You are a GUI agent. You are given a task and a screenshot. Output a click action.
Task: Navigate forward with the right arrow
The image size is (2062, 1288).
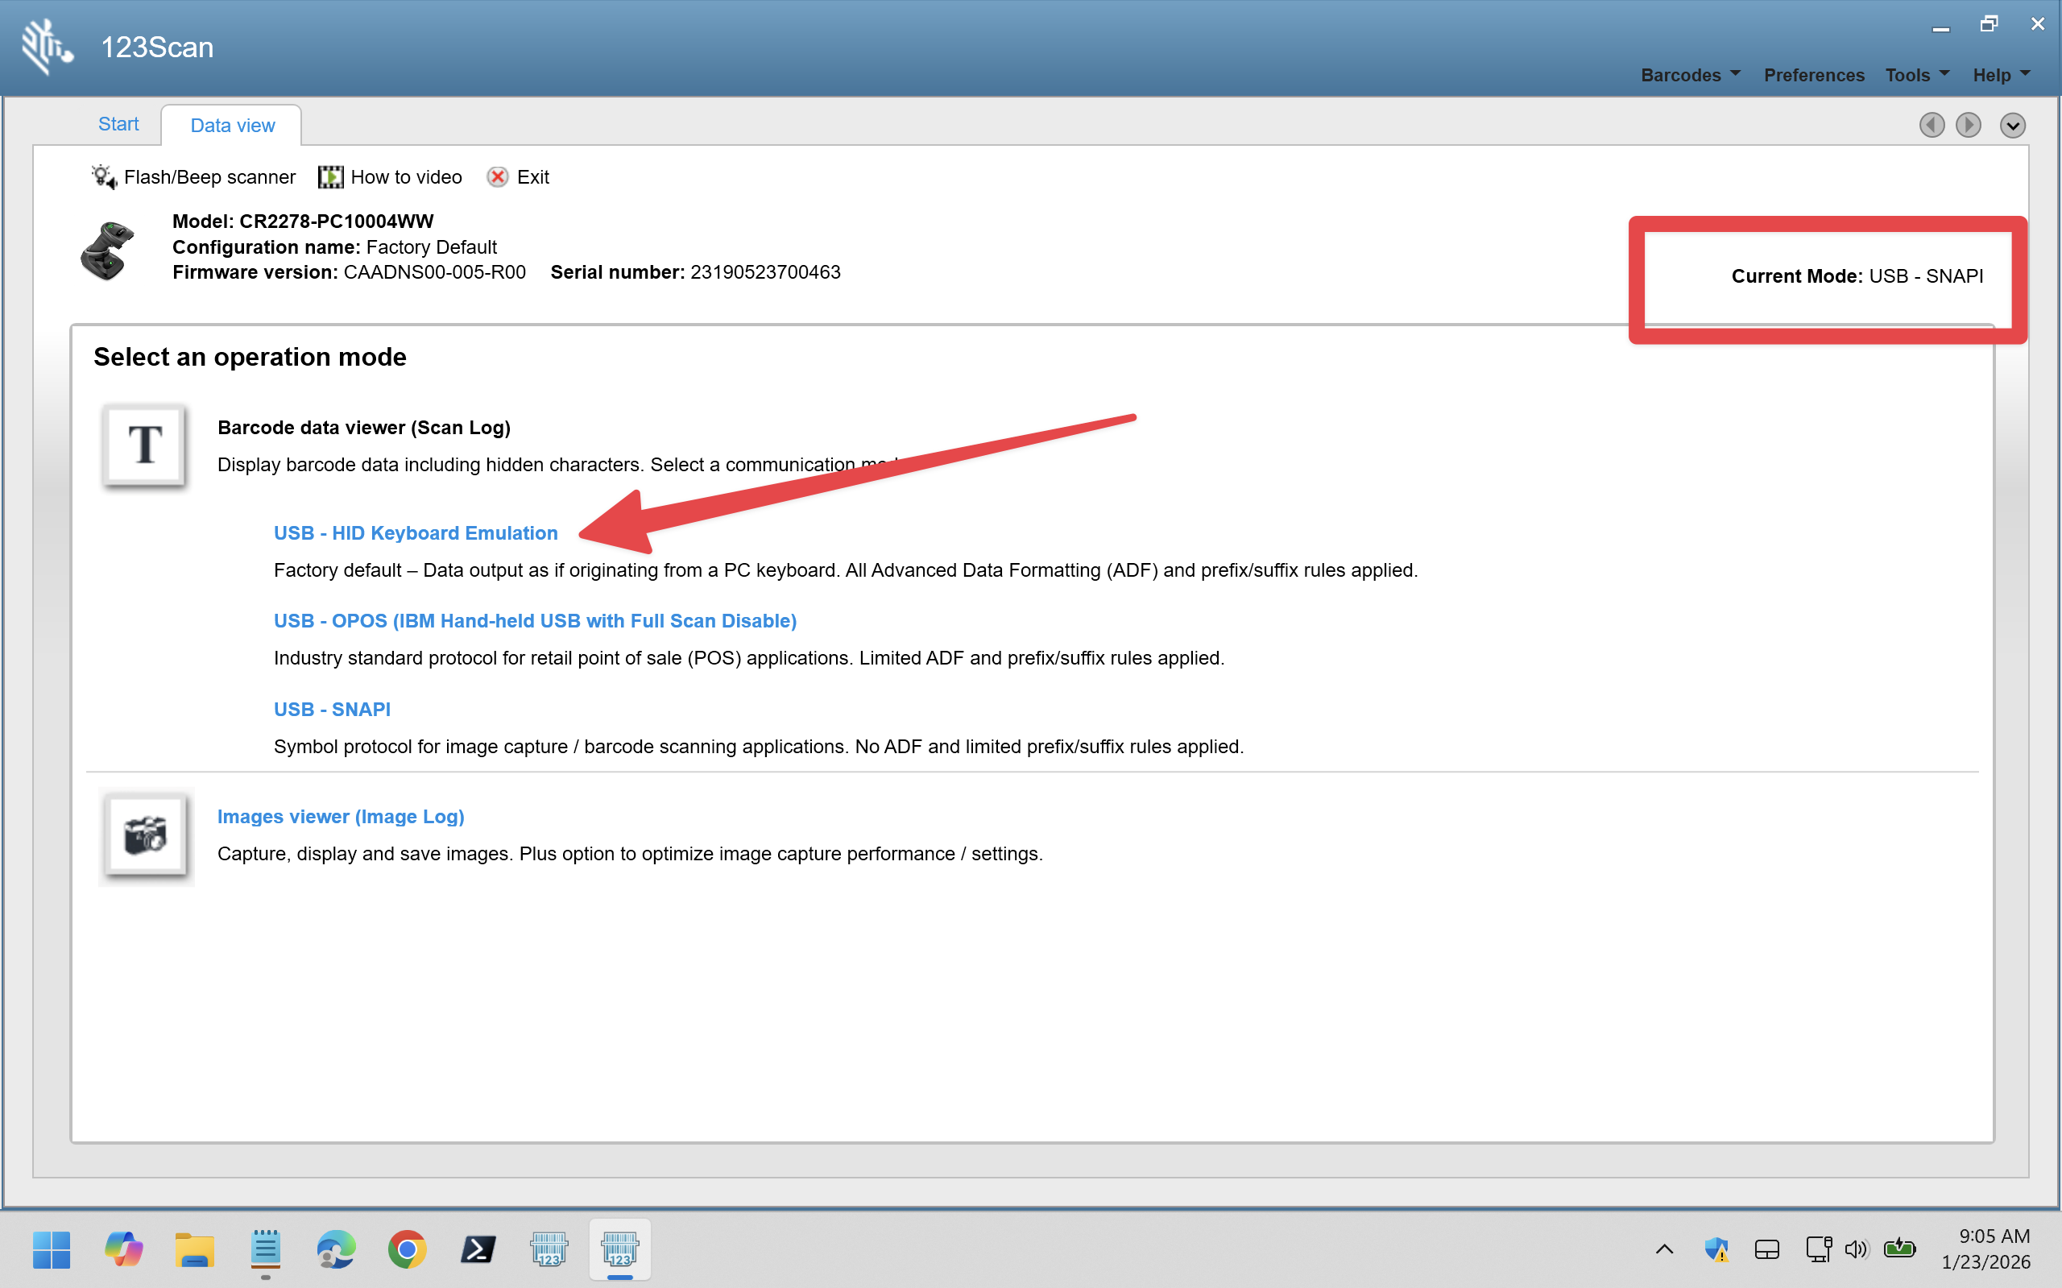(1969, 125)
